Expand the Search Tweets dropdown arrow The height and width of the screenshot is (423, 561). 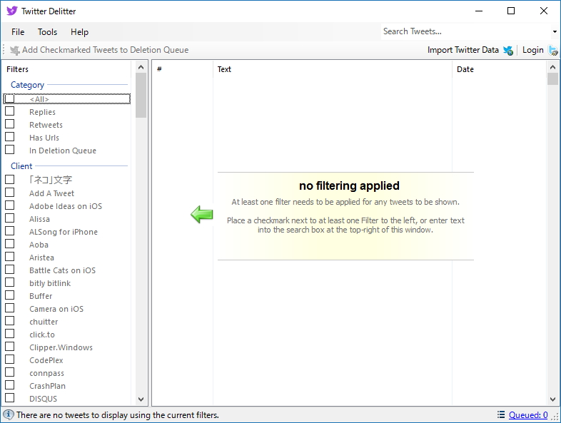click(x=555, y=31)
